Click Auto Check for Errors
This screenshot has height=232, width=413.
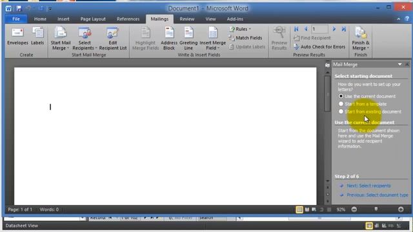(x=319, y=47)
